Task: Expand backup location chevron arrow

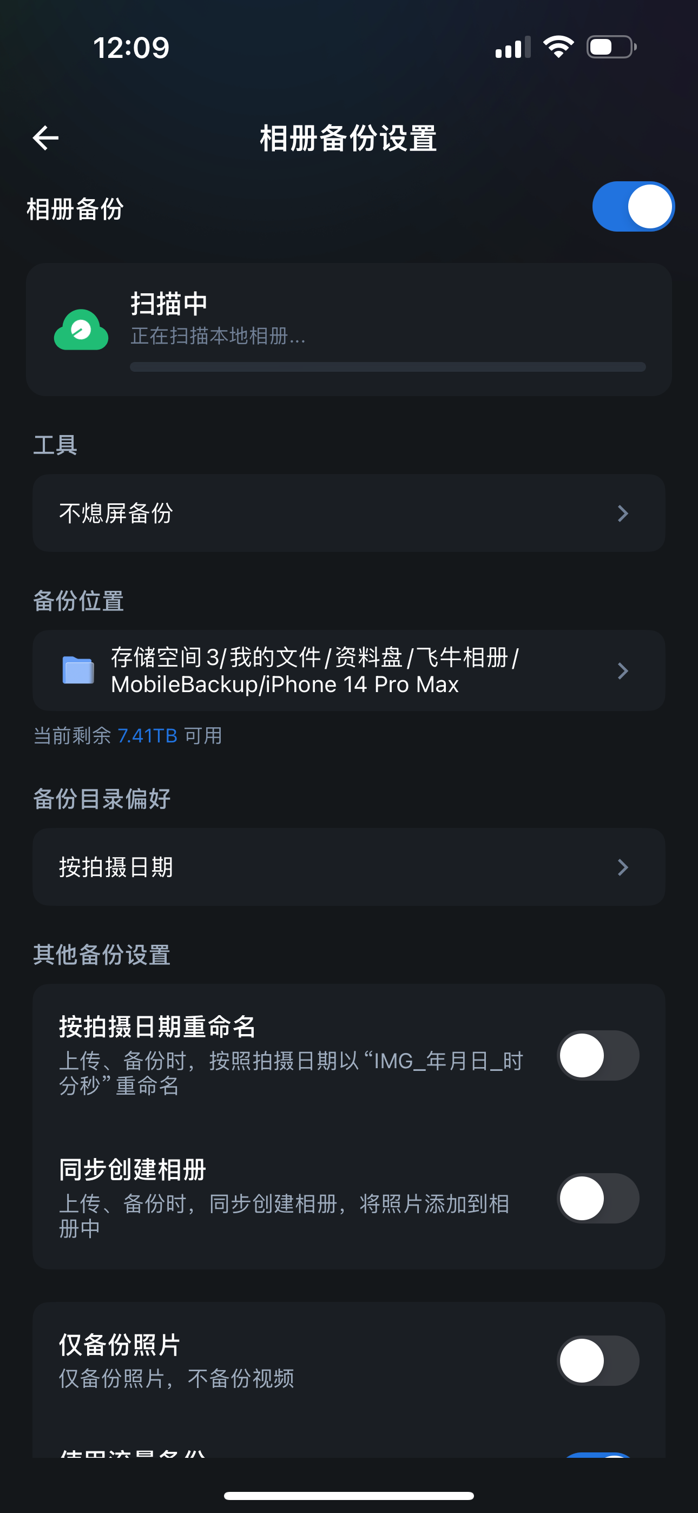Action: click(623, 671)
